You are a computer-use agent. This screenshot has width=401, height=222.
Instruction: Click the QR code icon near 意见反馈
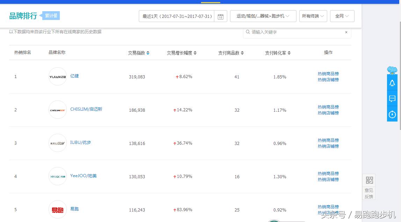[369, 180]
